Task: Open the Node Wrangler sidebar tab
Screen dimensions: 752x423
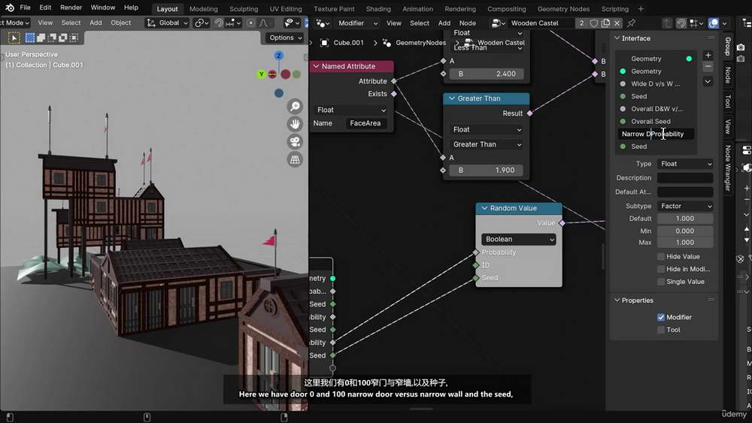Action: pyautogui.click(x=727, y=168)
